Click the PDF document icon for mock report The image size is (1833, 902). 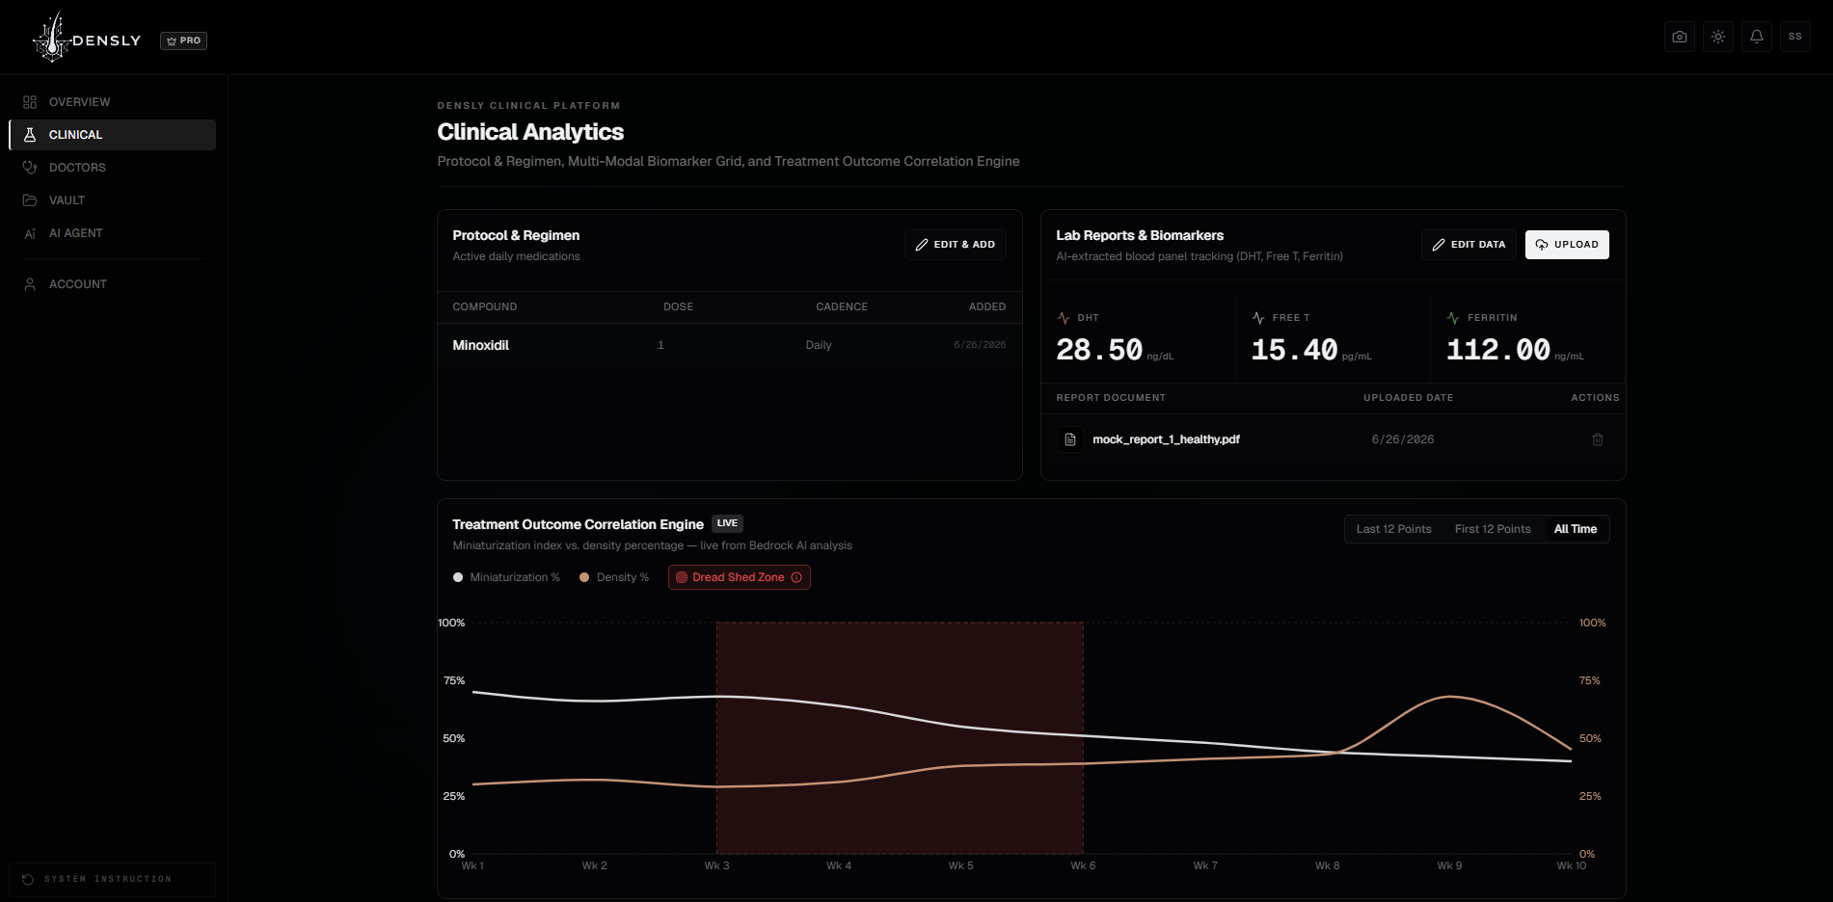click(x=1070, y=439)
